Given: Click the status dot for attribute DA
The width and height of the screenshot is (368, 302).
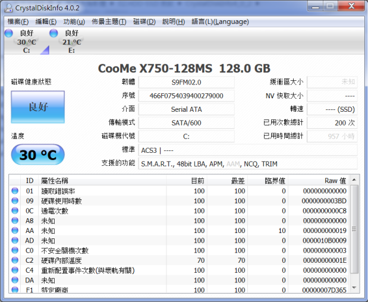Looking at the screenshot, I should [15, 280].
